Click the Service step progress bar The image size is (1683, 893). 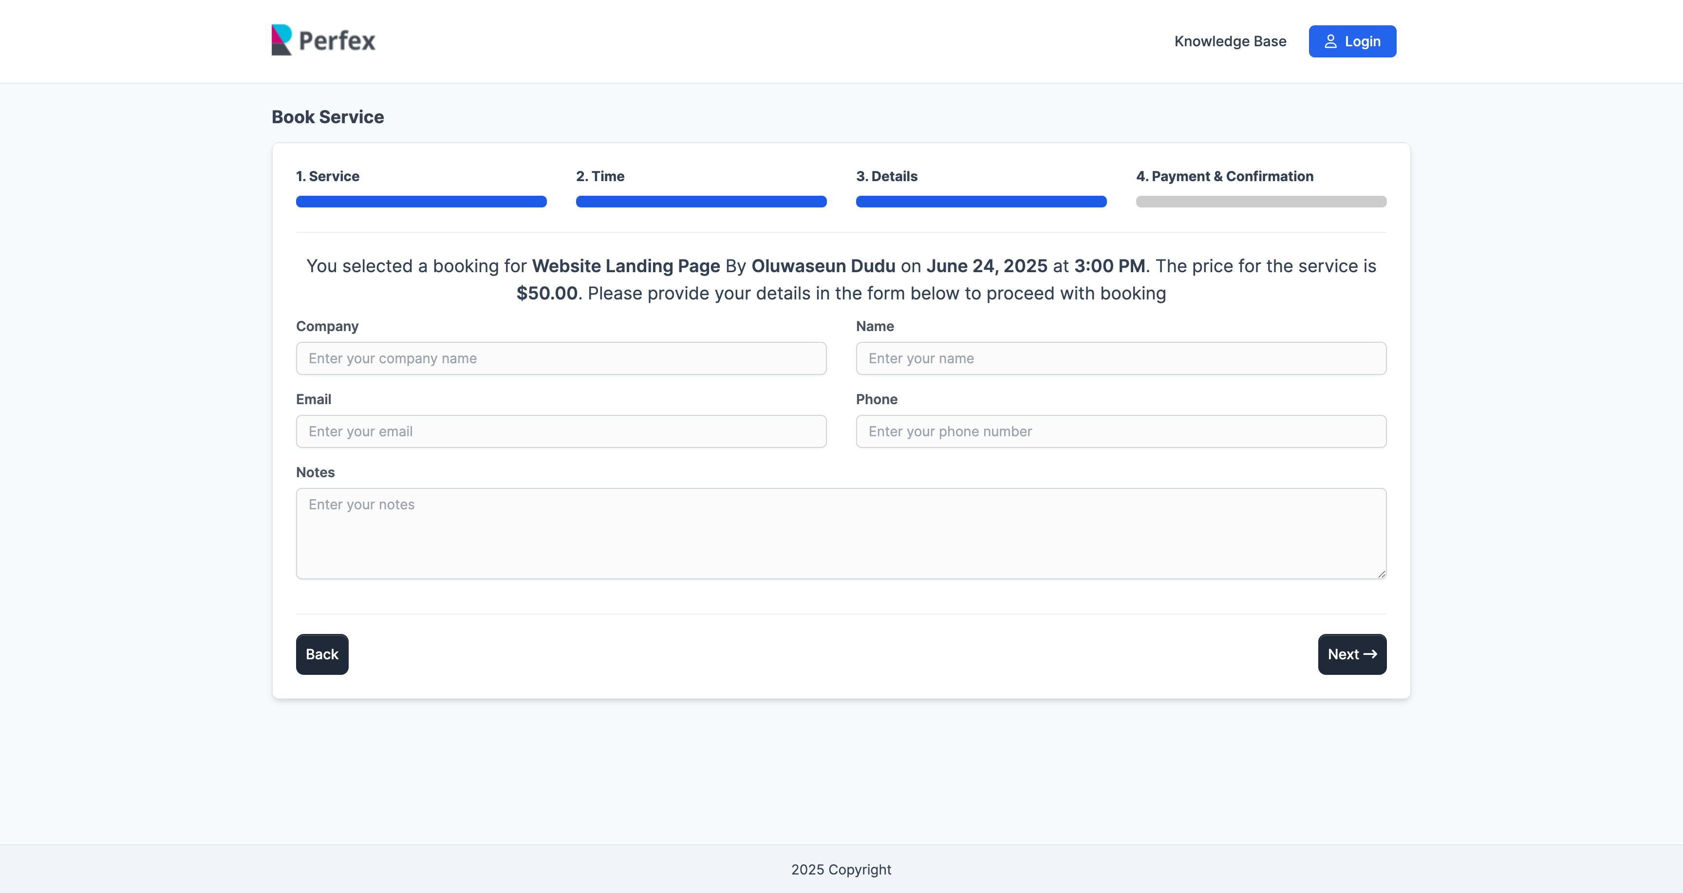click(421, 202)
